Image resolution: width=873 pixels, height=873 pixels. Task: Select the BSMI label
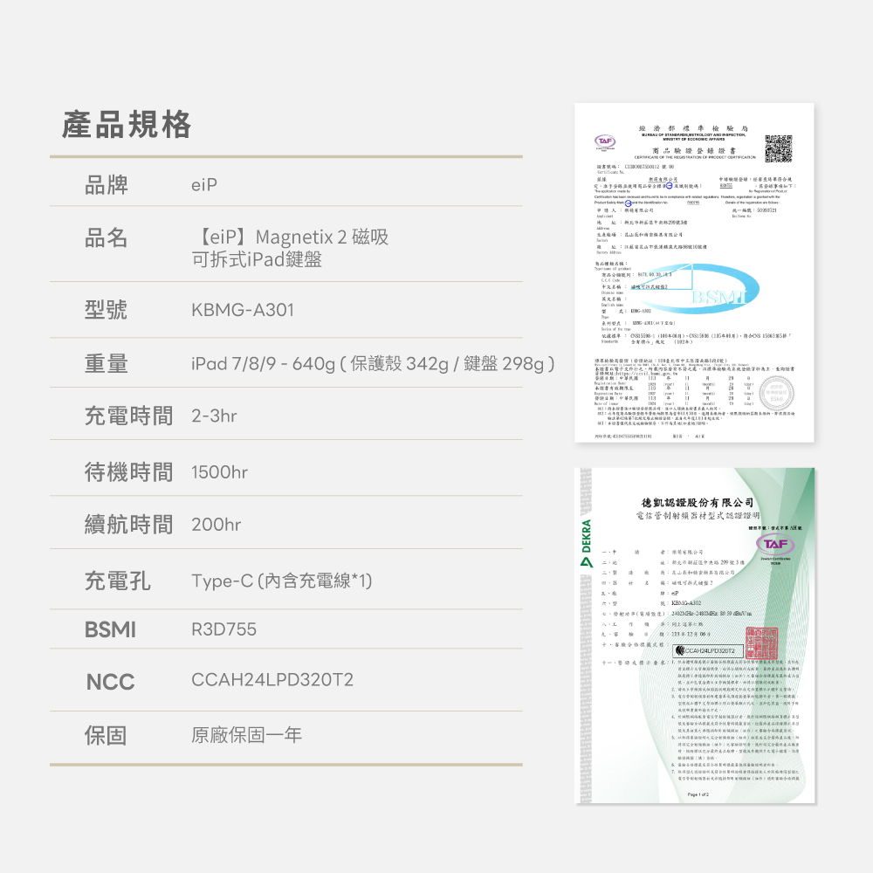[110, 629]
